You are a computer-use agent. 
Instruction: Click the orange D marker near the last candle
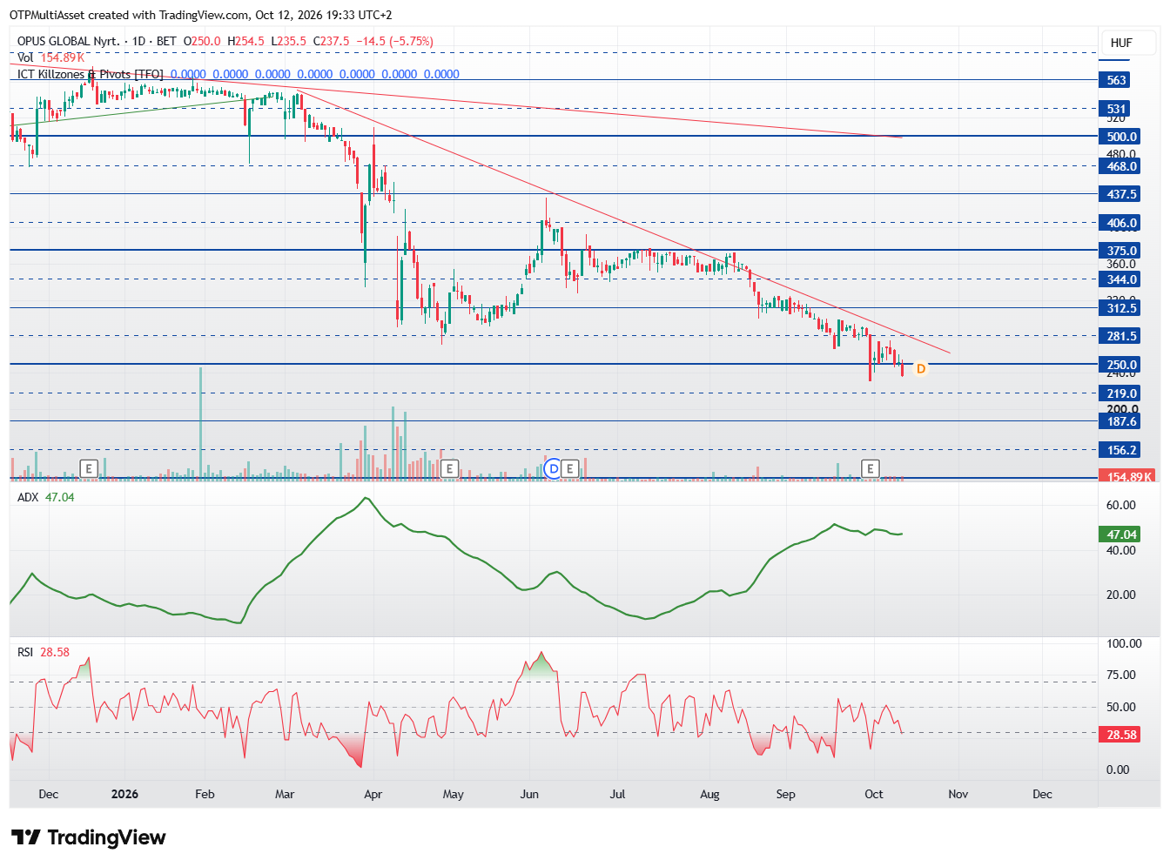921,368
